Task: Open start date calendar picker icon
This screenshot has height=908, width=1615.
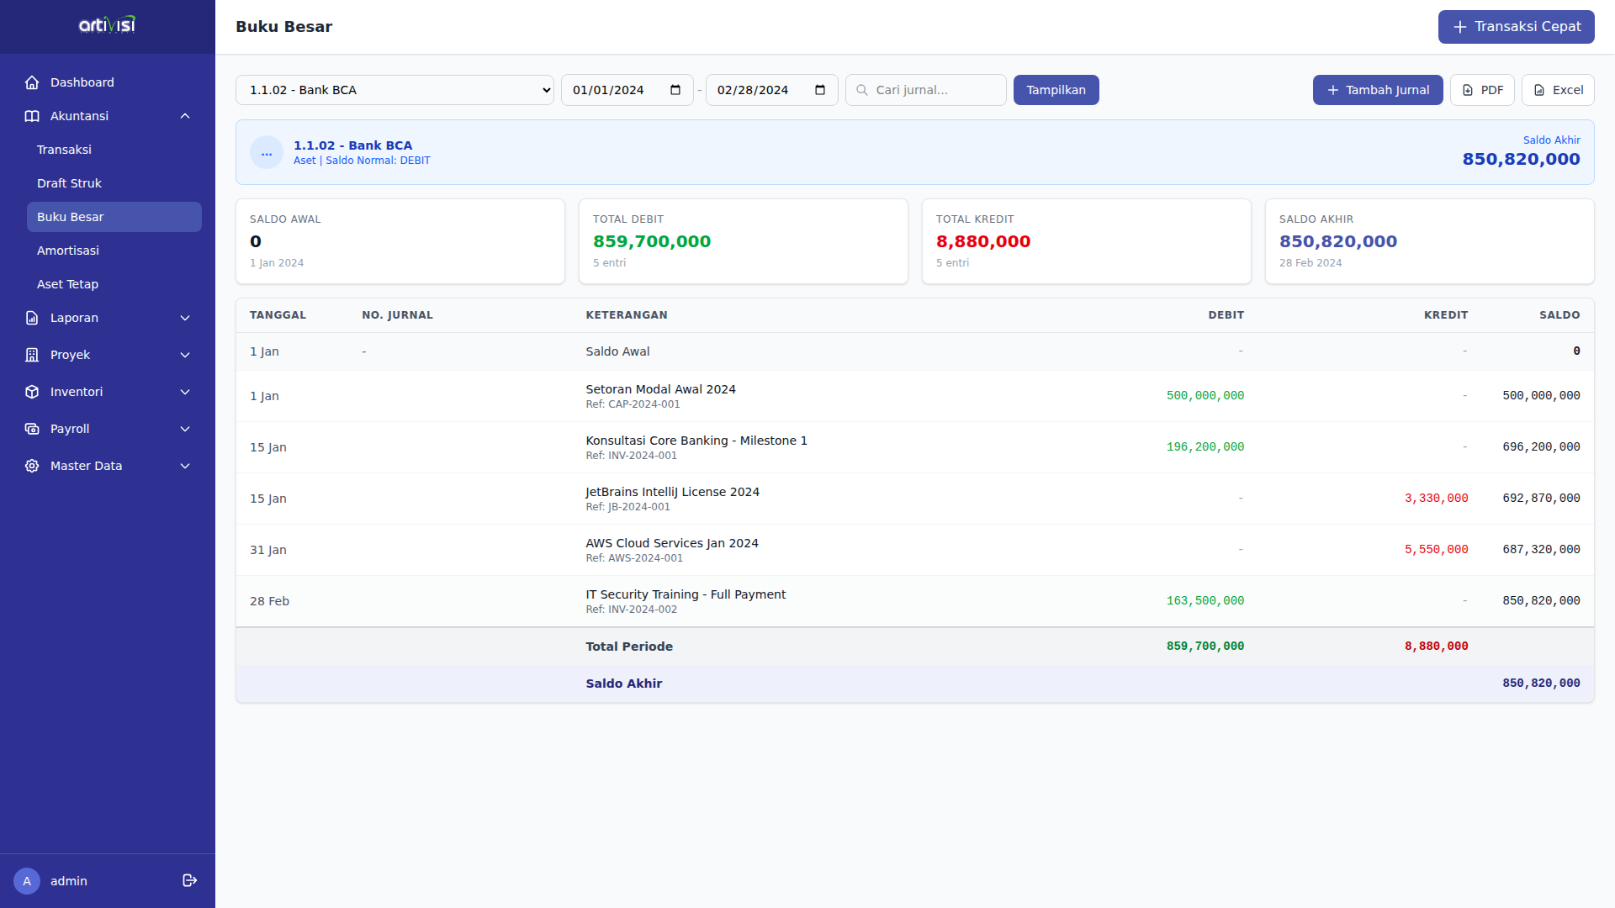Action: (x=675, y=90)
